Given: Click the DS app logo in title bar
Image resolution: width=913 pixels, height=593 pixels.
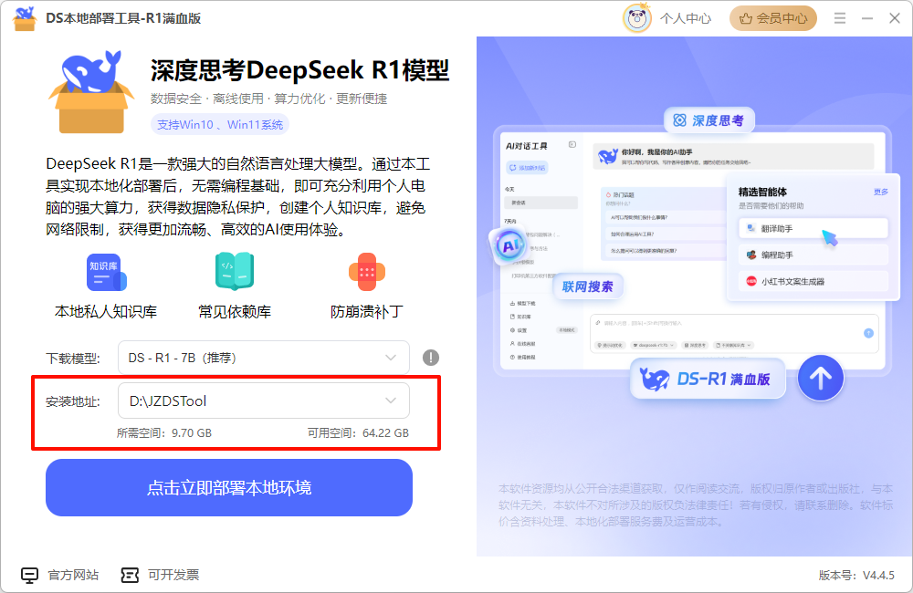Looking at the screenshot, I should (x=25, y=18).
